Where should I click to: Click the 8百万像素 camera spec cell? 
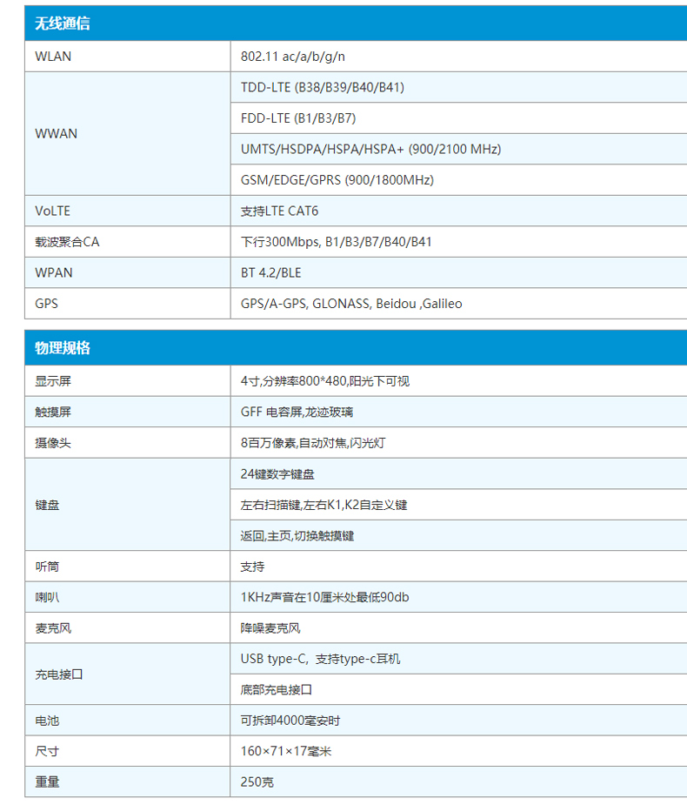pos(312,443)
